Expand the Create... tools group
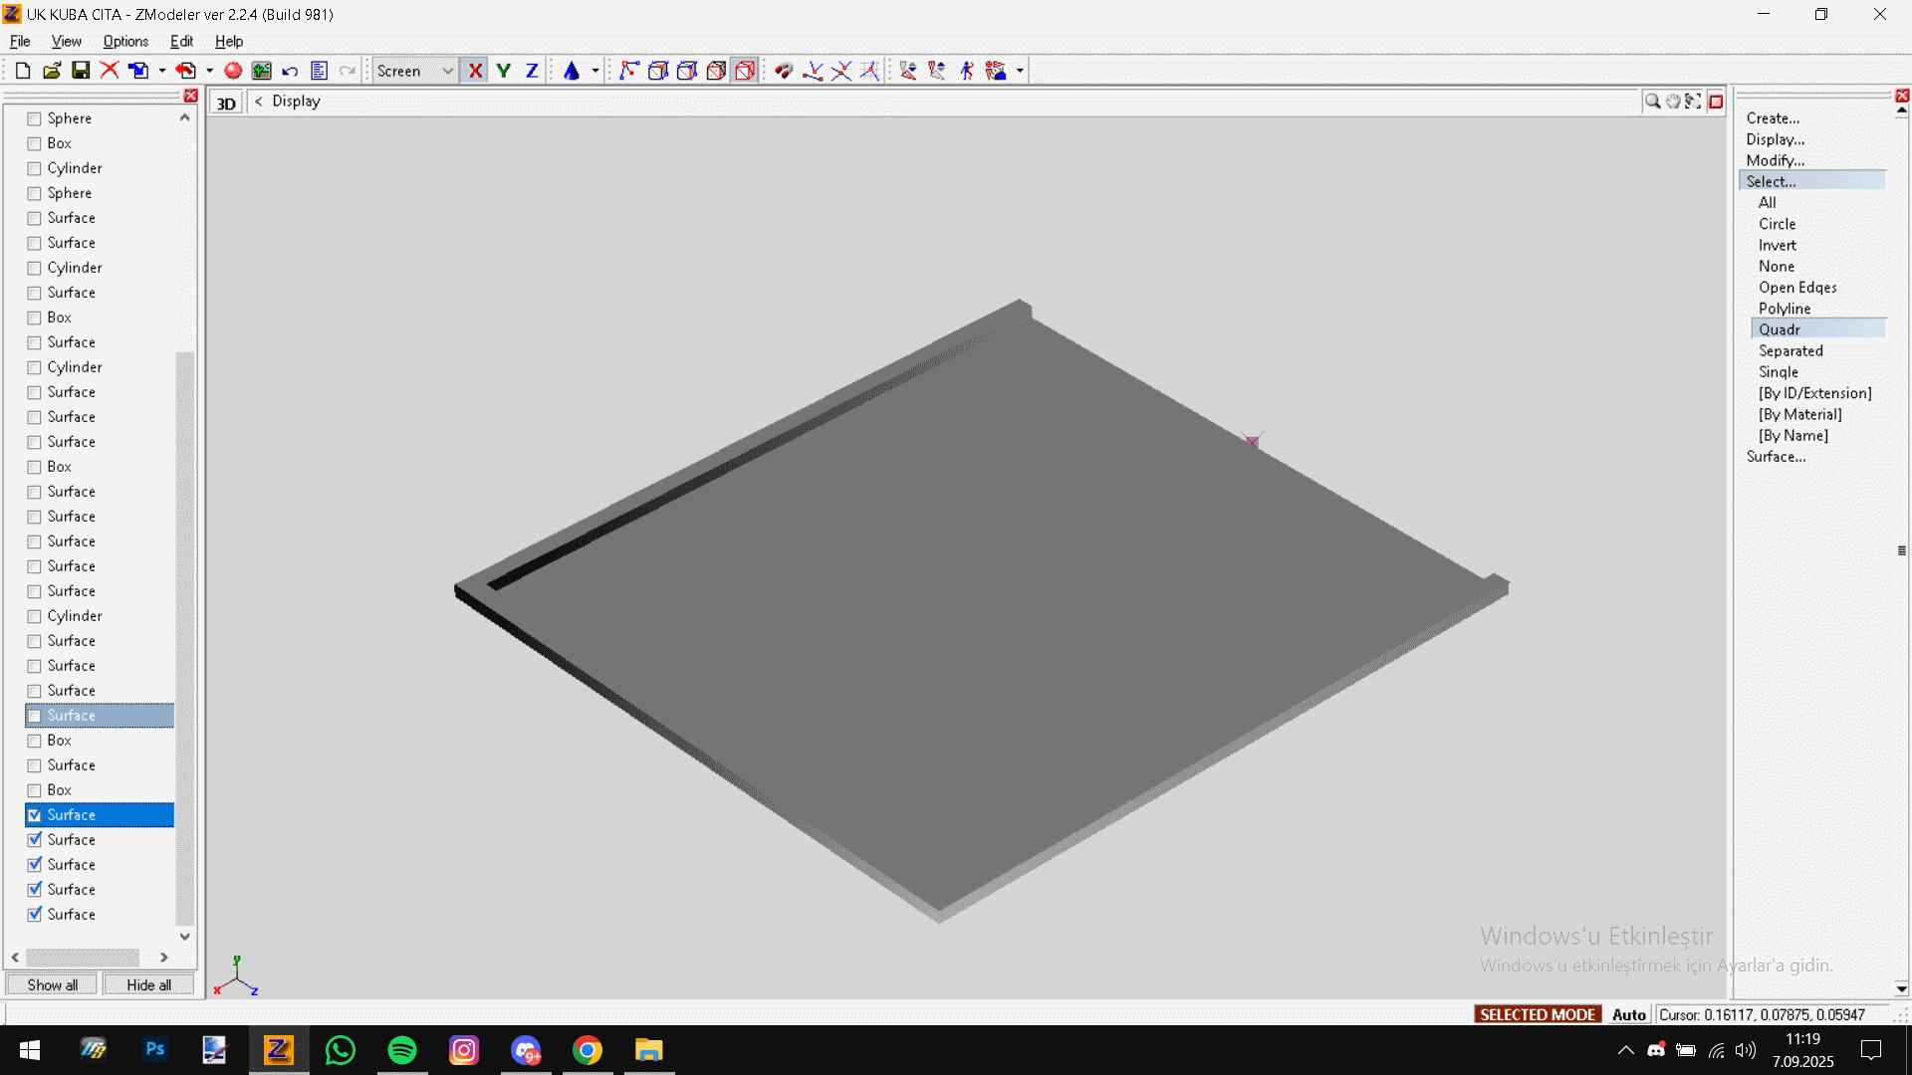This screenshot has width=1912, height=1075. coord(1773,118)
